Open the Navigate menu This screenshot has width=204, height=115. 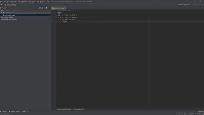click(x=14, y=2)
